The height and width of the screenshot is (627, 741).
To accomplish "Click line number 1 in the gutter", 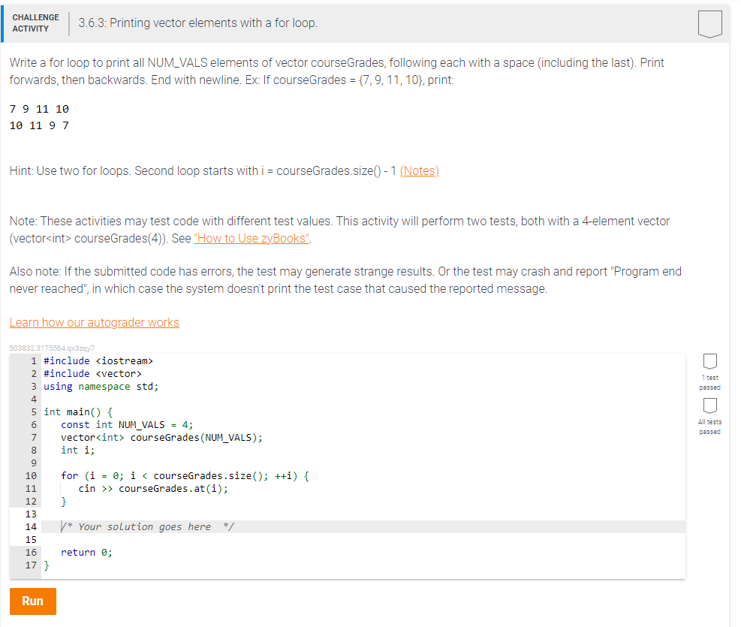I will coord(34,360).
